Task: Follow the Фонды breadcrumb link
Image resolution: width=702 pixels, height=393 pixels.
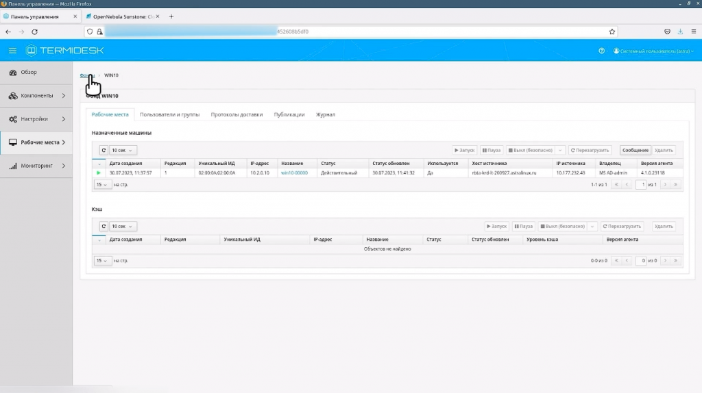Action: (87, 75)
